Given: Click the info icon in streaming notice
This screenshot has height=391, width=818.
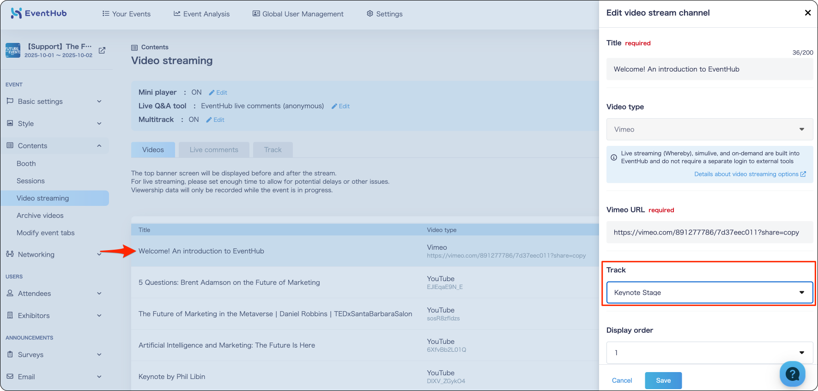Looking at the screenshot, I should (x=614, y=157).
